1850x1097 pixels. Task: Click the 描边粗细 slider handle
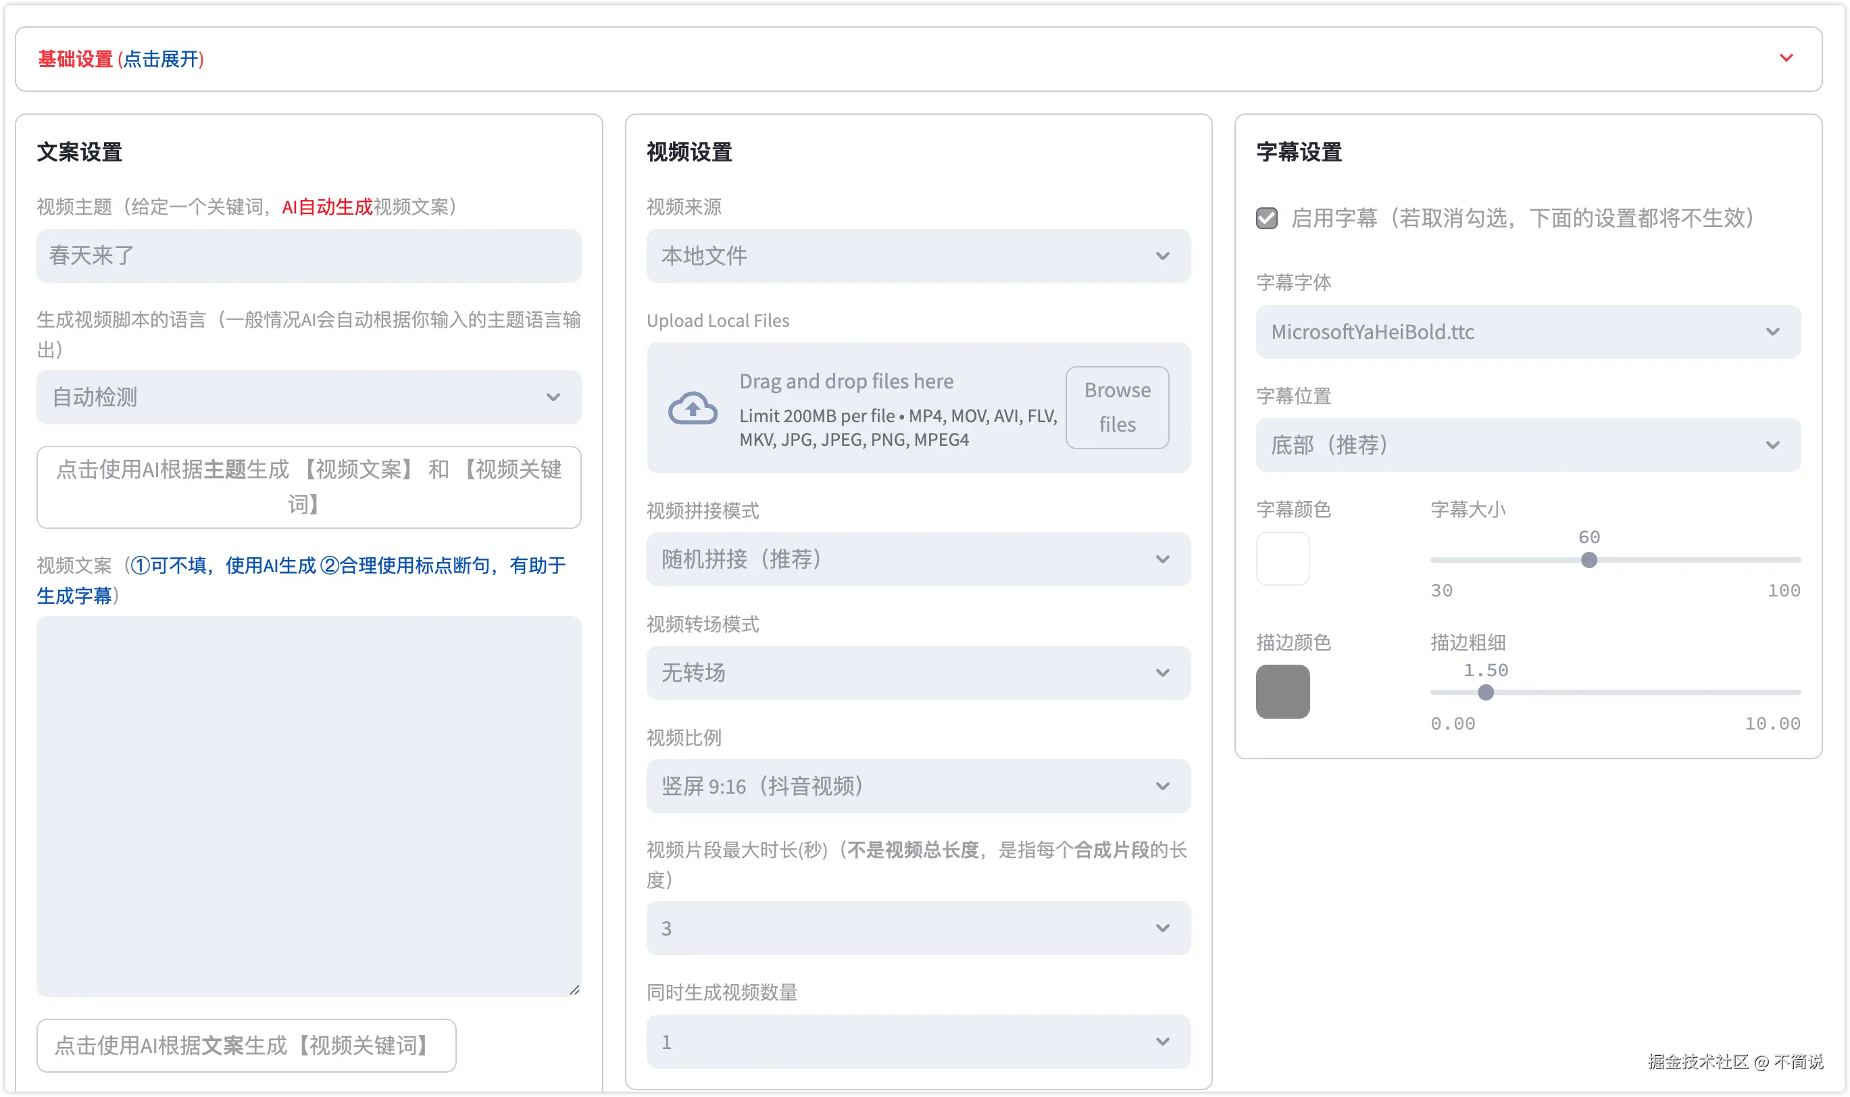click(1485, 692)
